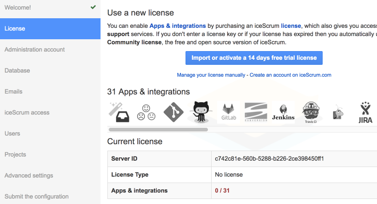Select the Travis CI integration icon

[311, 112]
